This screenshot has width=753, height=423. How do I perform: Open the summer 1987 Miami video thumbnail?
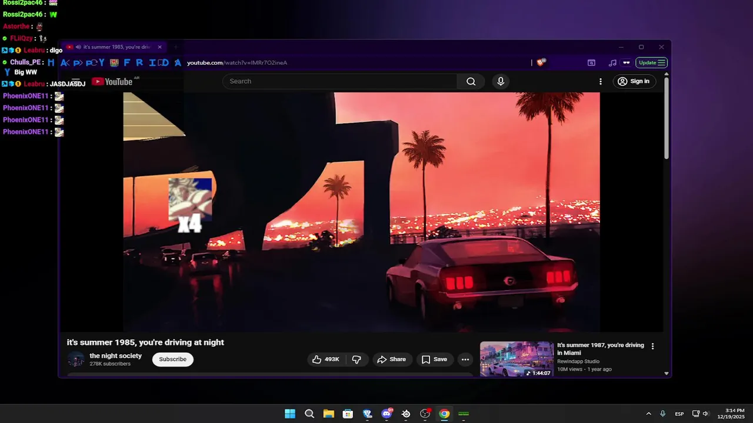pos(517,359)
